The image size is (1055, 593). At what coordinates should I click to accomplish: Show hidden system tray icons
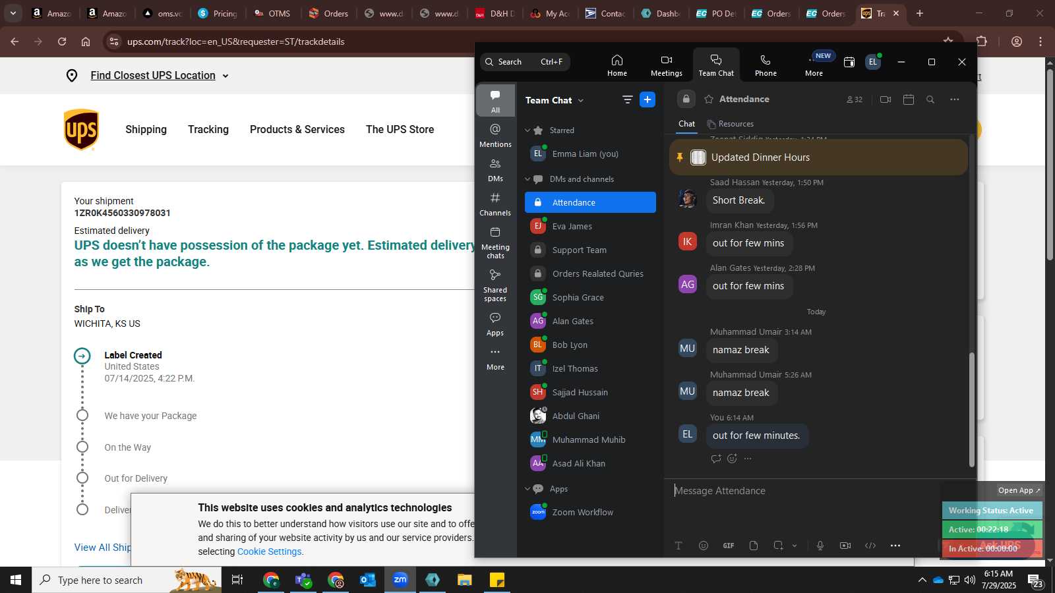(x=922, y=580)
